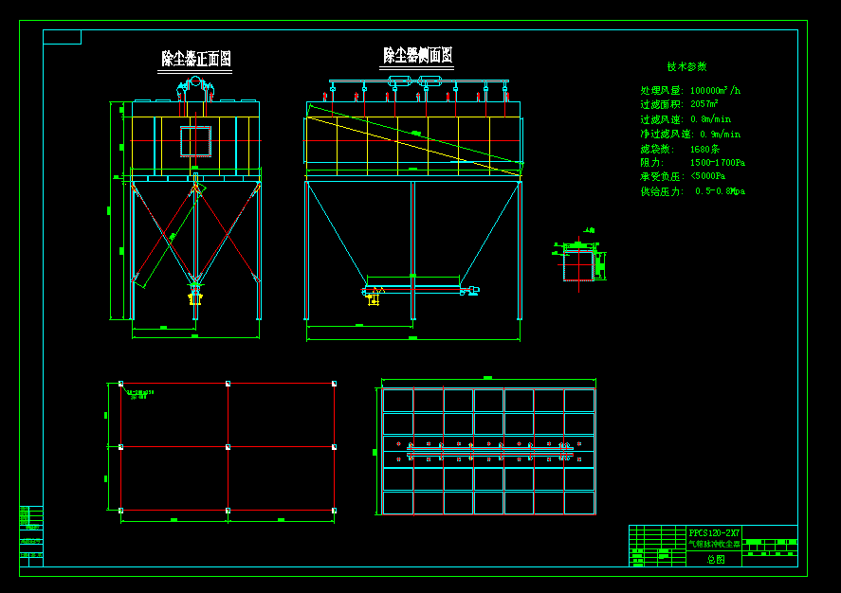The height and width of the screenshot is (593, 841).
Task: Pick the square inlet window in front view
Action: [x=195, y=141]
